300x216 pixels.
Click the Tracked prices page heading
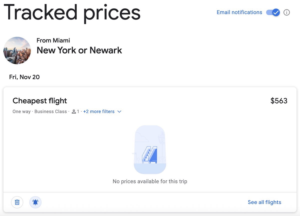72,12
